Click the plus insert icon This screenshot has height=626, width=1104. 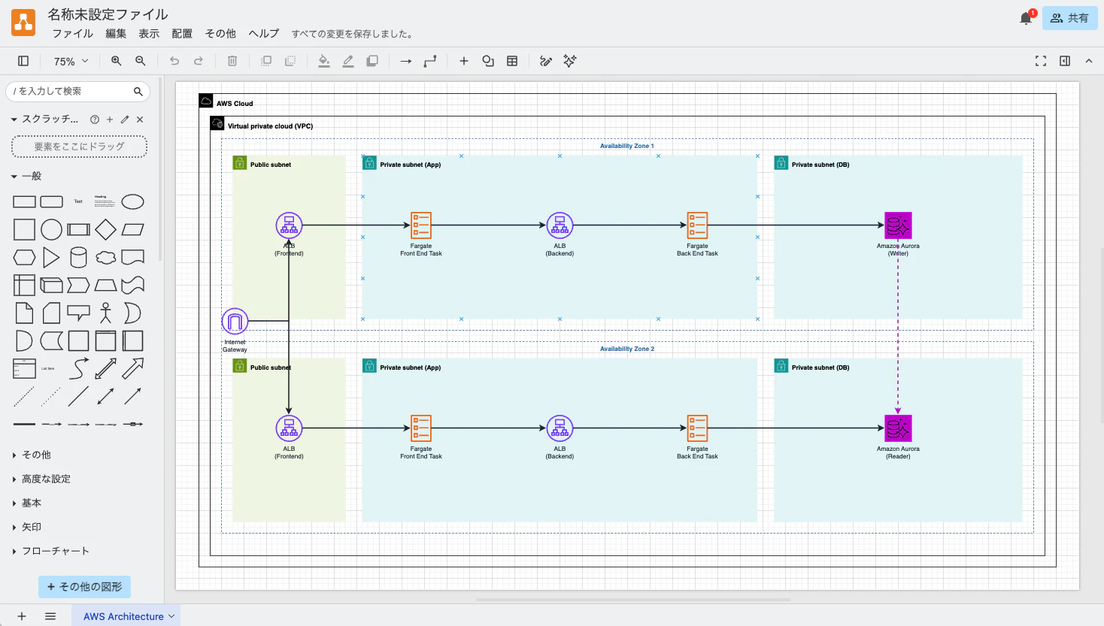(464, 61)
